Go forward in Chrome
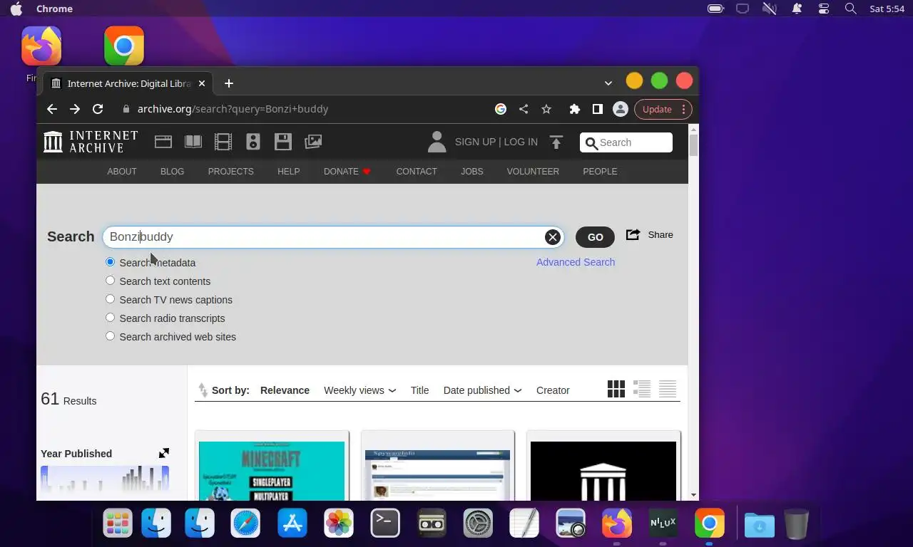Screen dimensions: 913x547 (x=75, y=109)
